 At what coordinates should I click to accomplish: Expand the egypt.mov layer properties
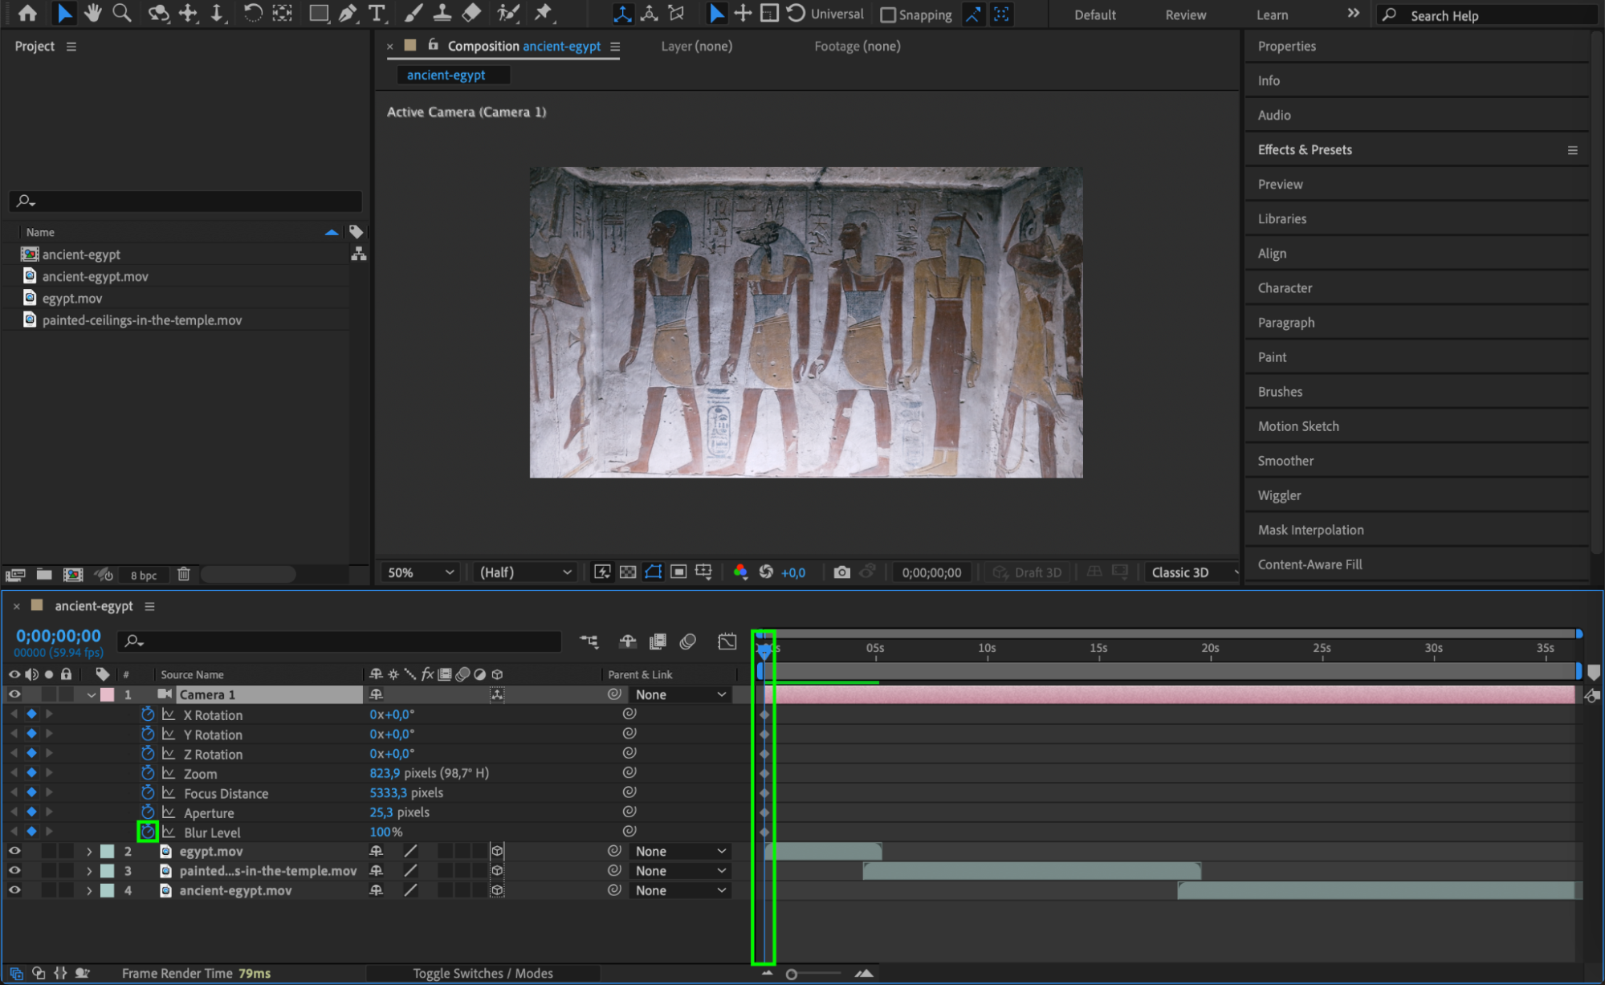pos(89,851)
